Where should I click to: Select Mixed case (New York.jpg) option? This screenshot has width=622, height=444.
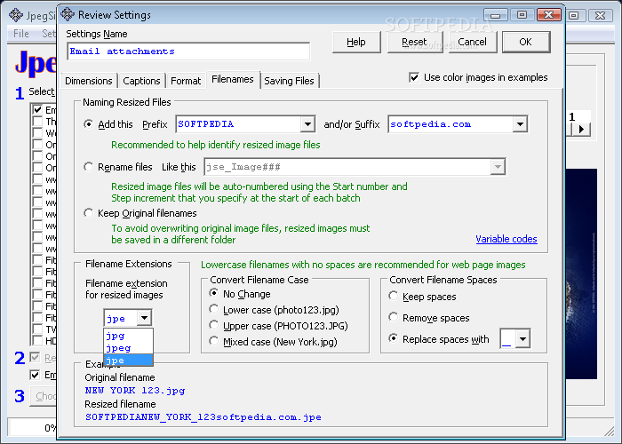(x=214, y=341)
